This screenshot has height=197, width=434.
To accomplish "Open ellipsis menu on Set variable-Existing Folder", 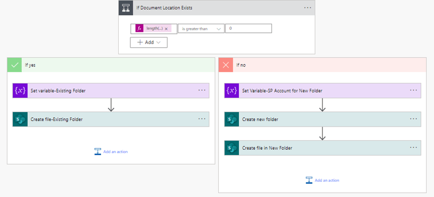I will (x=202, y=90).
